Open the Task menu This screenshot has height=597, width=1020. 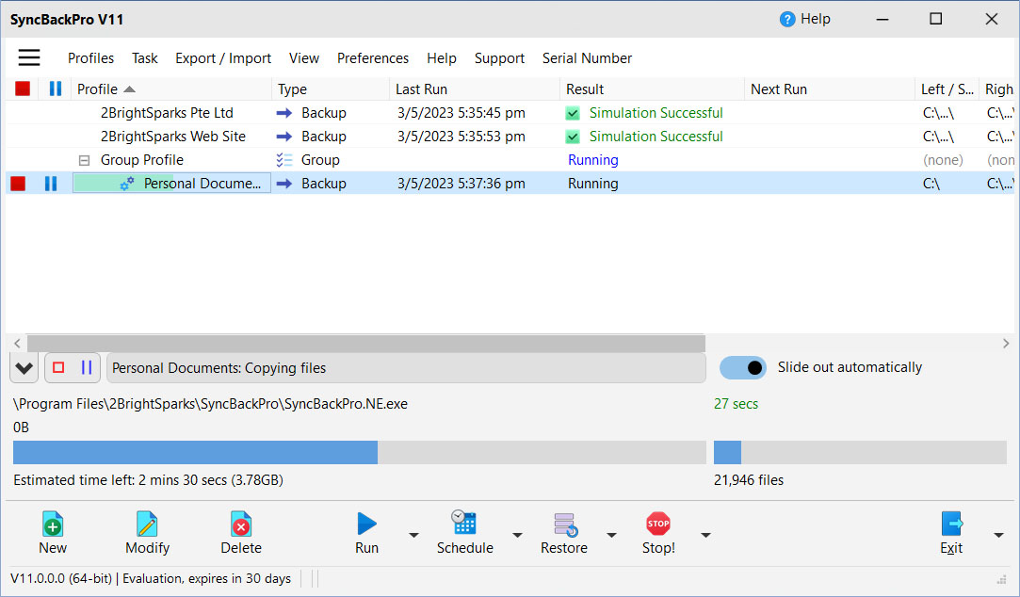[144, 58]
